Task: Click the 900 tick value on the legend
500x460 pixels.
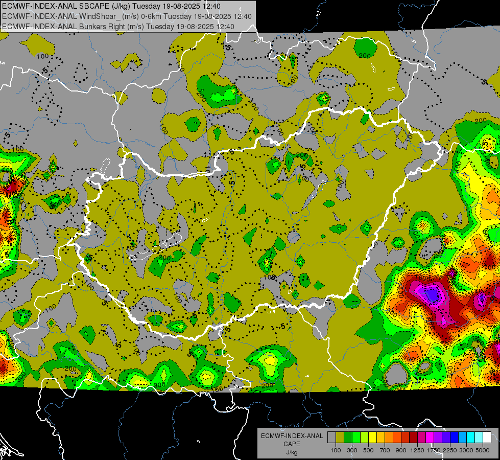Action: (x=401, y=450)
